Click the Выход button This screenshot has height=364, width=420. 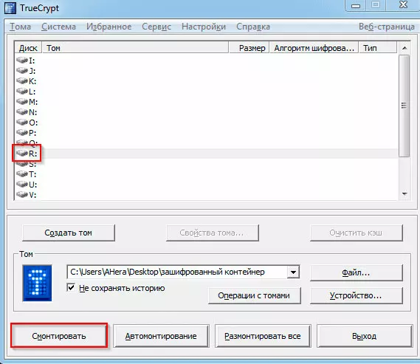(x=365, y=336)
